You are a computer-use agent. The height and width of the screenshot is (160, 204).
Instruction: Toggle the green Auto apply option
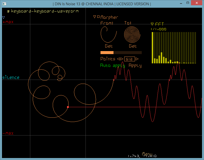112,66
